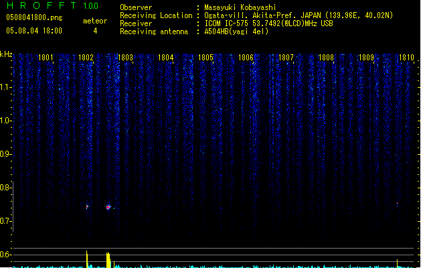Click the 1.1 kHz axis label
The width and height of the screenshot is (421, 268).
click(x=5, y=87)
